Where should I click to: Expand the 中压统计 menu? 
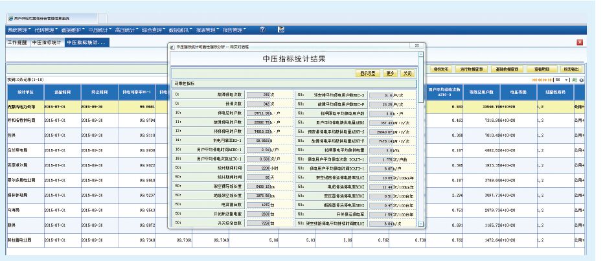point(99,30)
